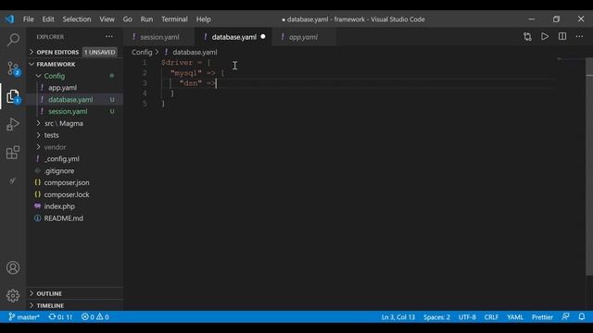Click database.yaml in the breadcrumb
The image size is (593, 333).
pyautogui.click(x=195, y=52)
